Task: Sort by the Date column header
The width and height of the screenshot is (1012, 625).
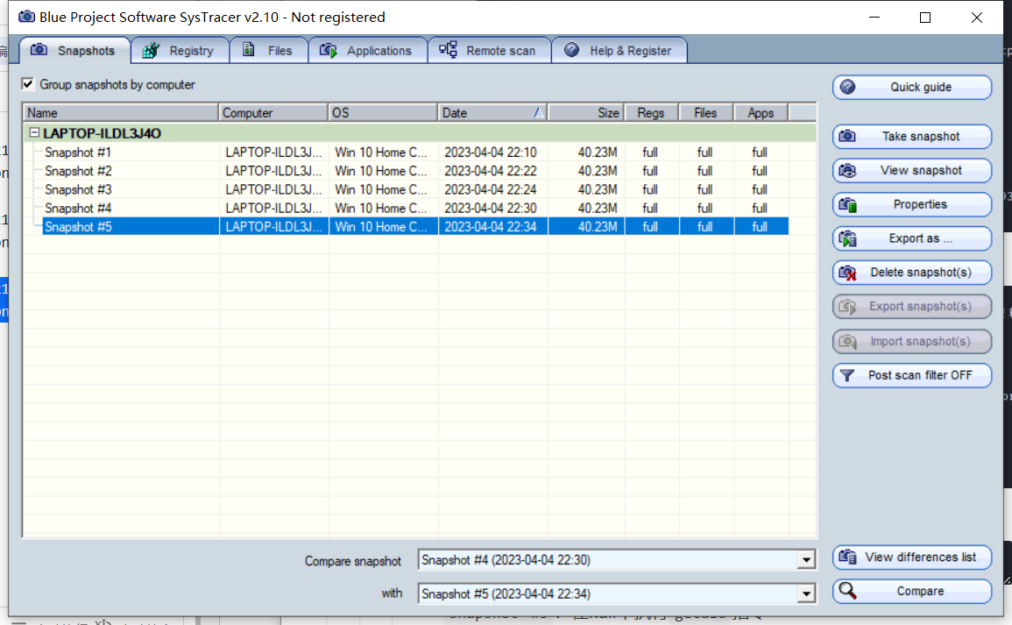Action: pos(492,112)
